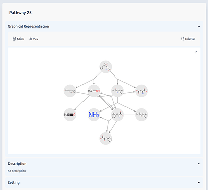Expand the Setting section
Image resolution: width=208 pixels, height=190 pixels.
pos(199,183)
